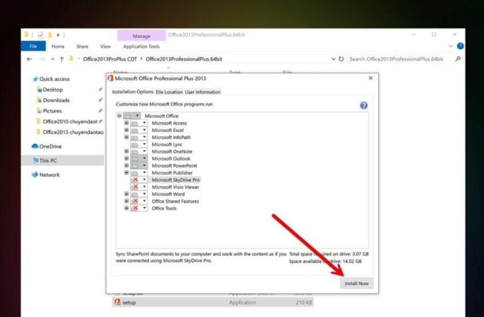Select the Microsoft SkyDrive Pro label
Screen dimensions: 484x317
coord(175,180)
